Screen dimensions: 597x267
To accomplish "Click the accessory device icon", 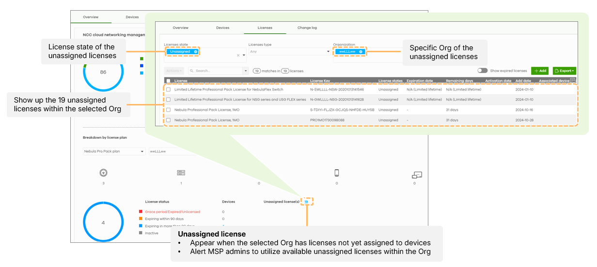I will [417, 175].
